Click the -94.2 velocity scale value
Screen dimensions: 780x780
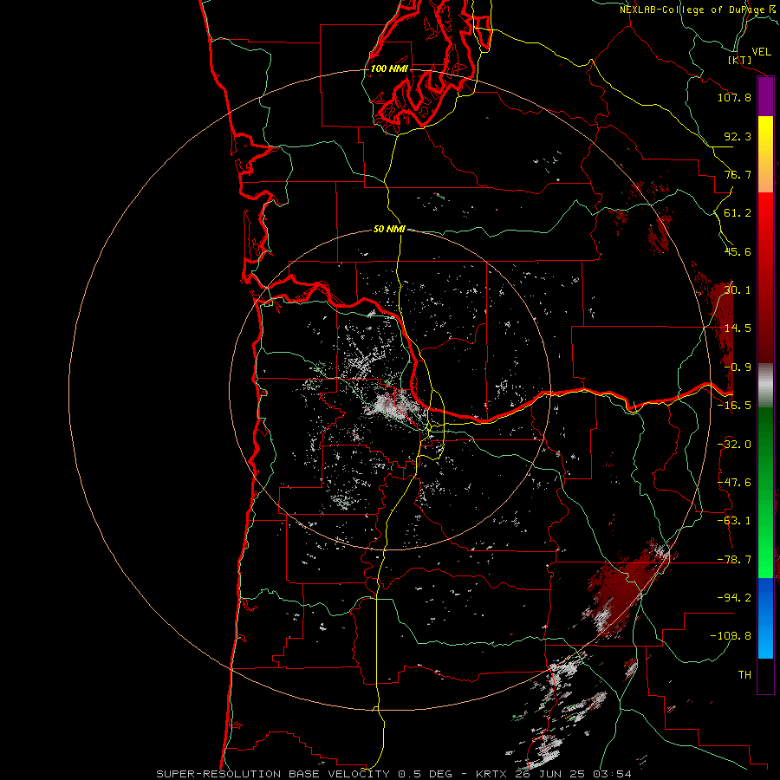(x=734, y=597)
